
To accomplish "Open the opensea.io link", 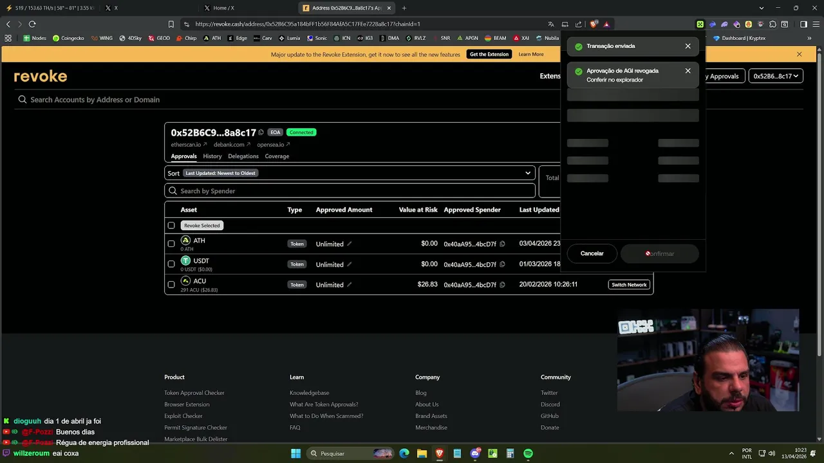I will click(x=274, y=145).
